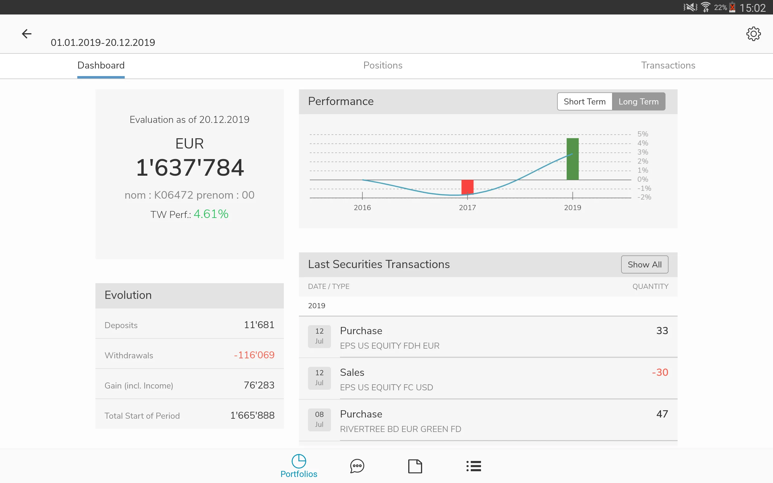
Task: Open EPS US EQUITY FDH EUR purchase details
Action: pos(489,337)
